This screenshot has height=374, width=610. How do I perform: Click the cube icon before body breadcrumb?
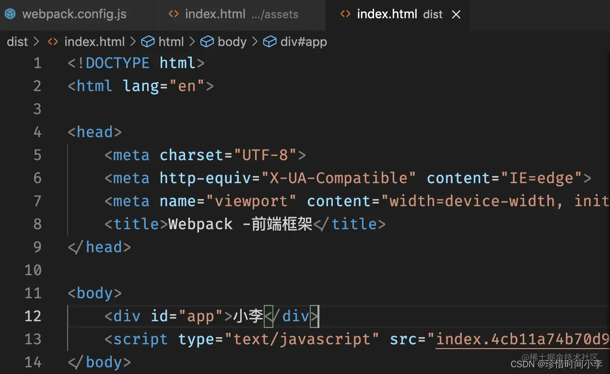tap(207, 42)
